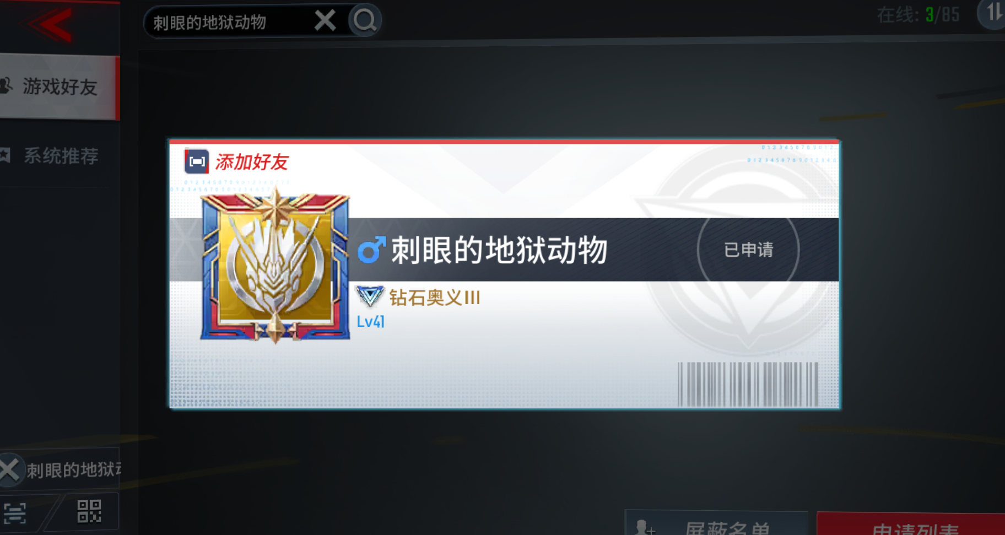Open the QR code icon
1005x535 pixels.
click(x=89, y=511)
